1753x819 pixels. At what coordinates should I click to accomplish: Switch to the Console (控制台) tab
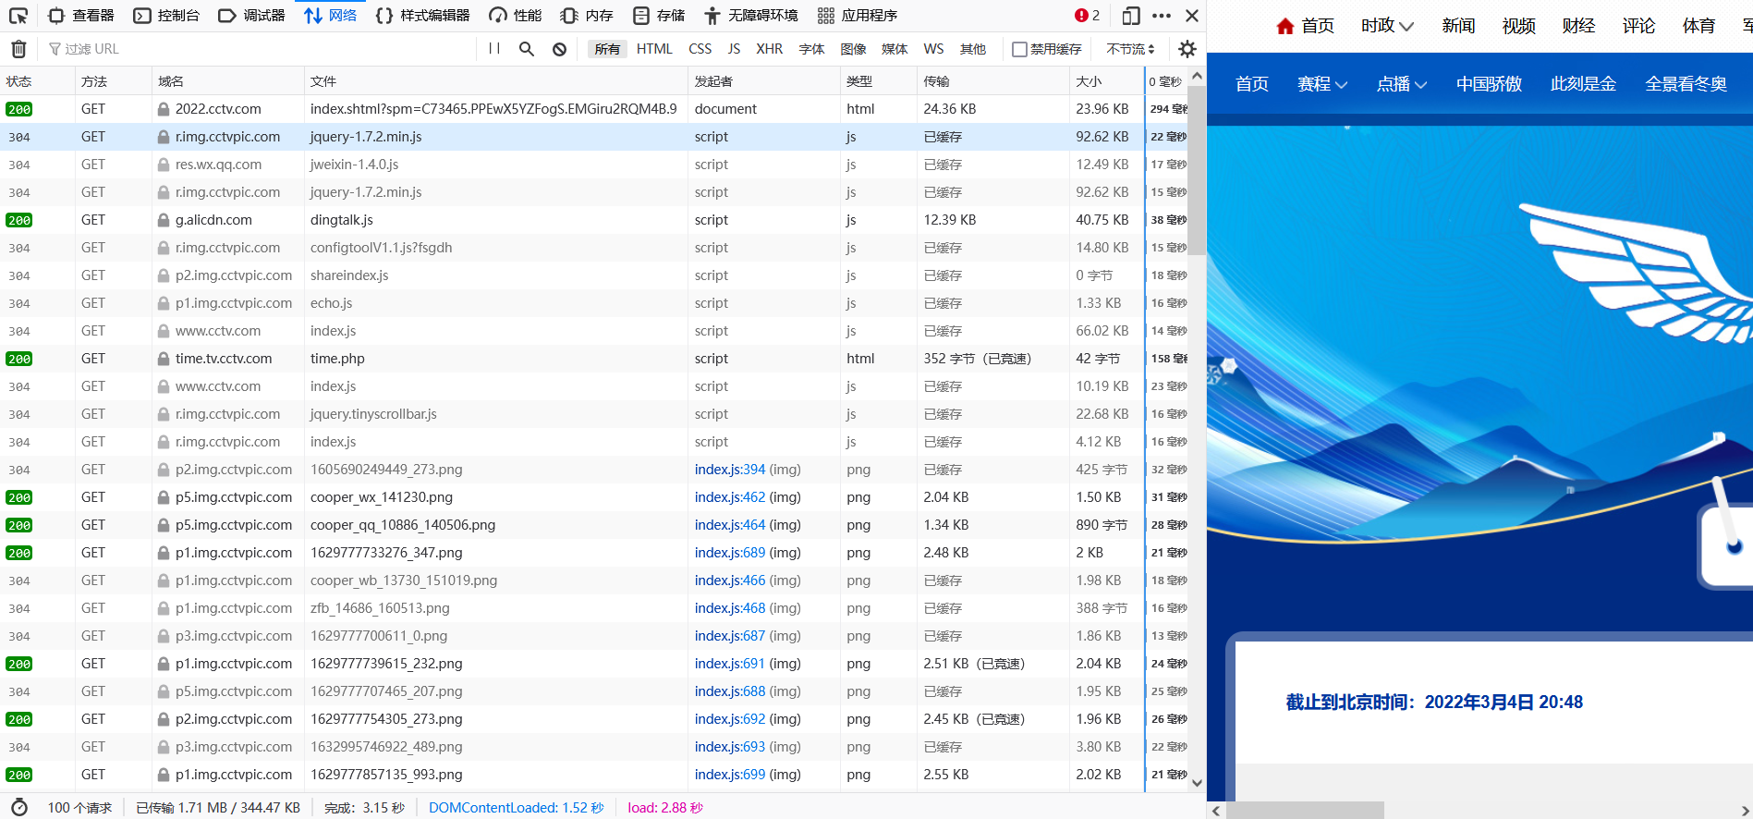tap(166, 16)
